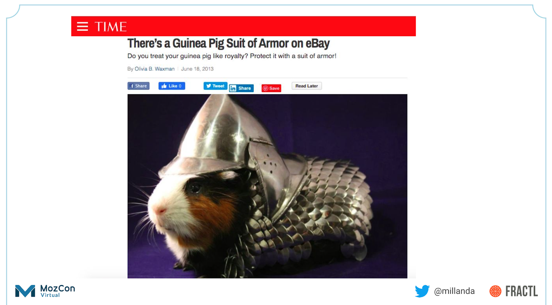552x305 pixels.
Task: Click the MozCon M logo icon
Action: tap(25, 291)
